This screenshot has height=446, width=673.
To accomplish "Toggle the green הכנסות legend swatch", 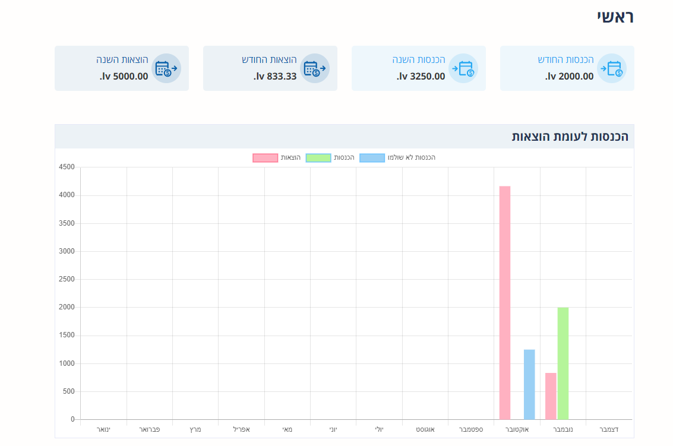I will click(x=318, y=158).
